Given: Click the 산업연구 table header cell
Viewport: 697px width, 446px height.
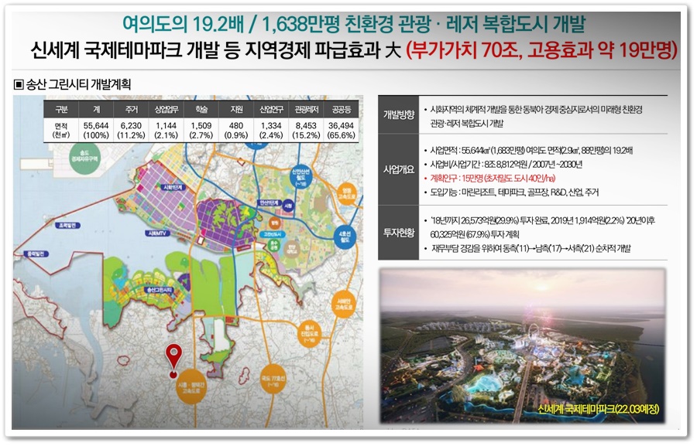Looking at the screenshot, I should click(x=271, y=109).
